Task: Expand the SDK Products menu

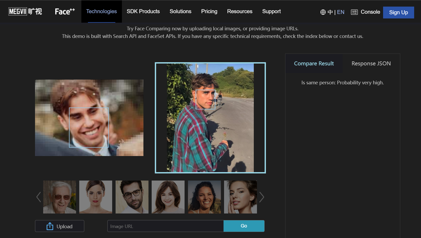Action: point(143,11)
